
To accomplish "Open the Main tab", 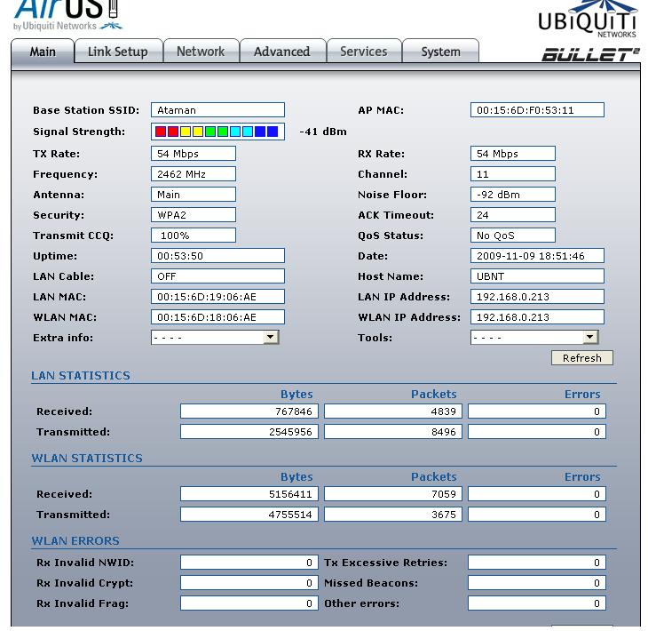I will (x=43, y=52).
